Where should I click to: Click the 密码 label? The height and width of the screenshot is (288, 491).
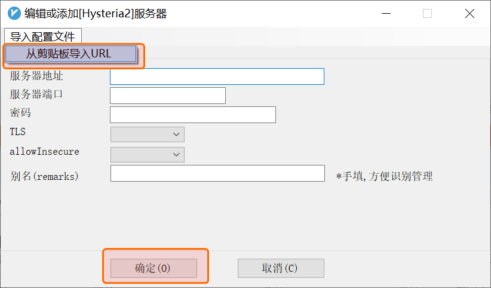pos(20,112)
